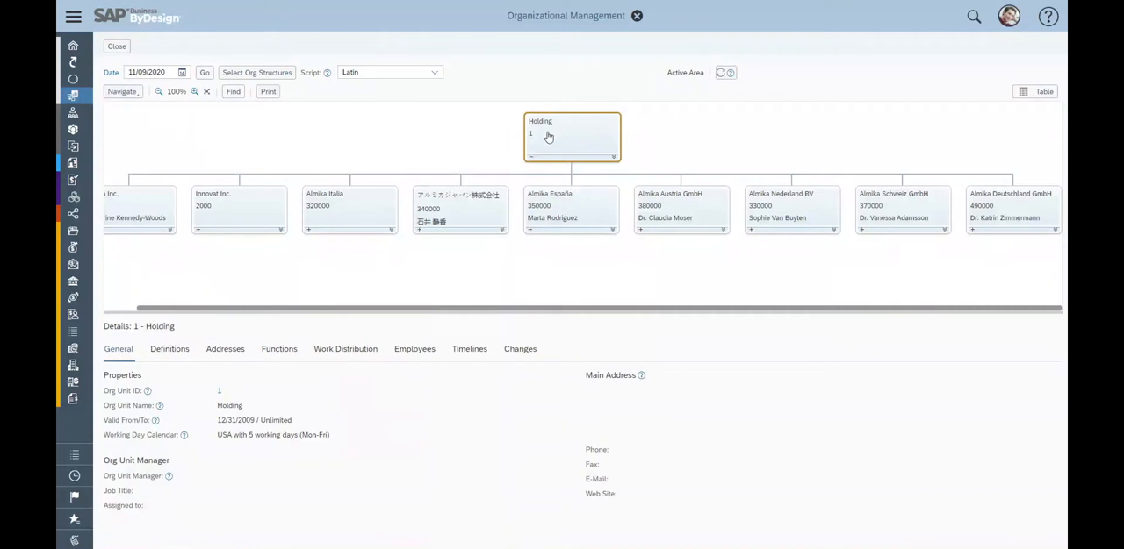Open chevron on Almika Nederland BV card
Image resolution: width=1124 pixels, height=549 pixels.
click(834, 230)
